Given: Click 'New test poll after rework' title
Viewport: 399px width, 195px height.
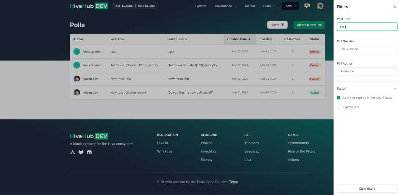Looking at the screenshot, I should [x=128, y=93].
